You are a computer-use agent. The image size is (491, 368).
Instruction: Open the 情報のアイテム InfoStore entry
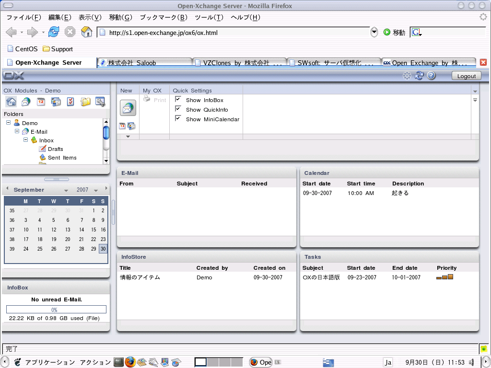click(140, 277)
